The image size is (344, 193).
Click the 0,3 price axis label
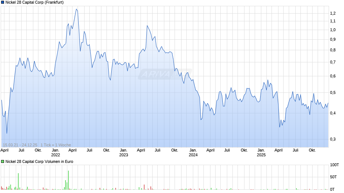click(333, 139)
